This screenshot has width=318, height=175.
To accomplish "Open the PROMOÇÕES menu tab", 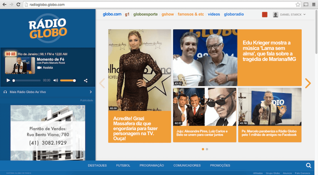I will click(220, 165).
